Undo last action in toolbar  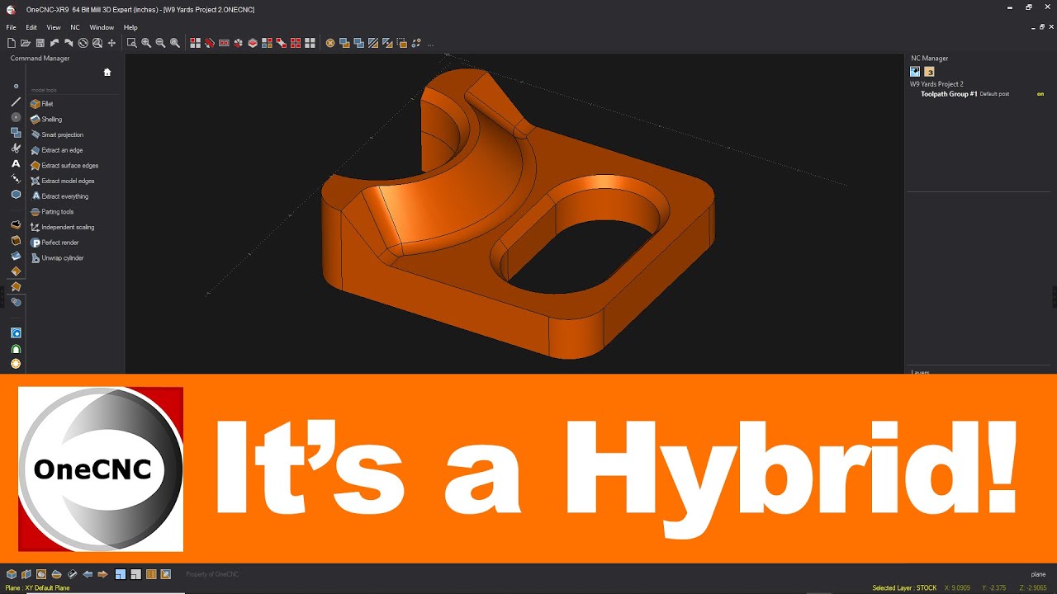pyautogui.click(x=54, y=43)
